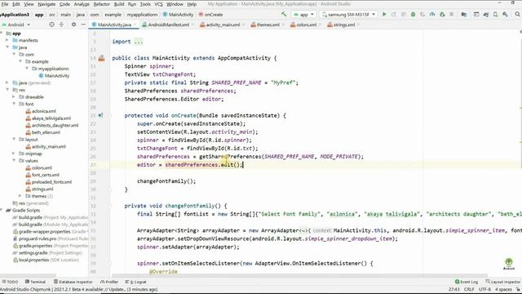Click the SDK Manager toolbar icon
The image size is (522, 294).
(505, 15)
